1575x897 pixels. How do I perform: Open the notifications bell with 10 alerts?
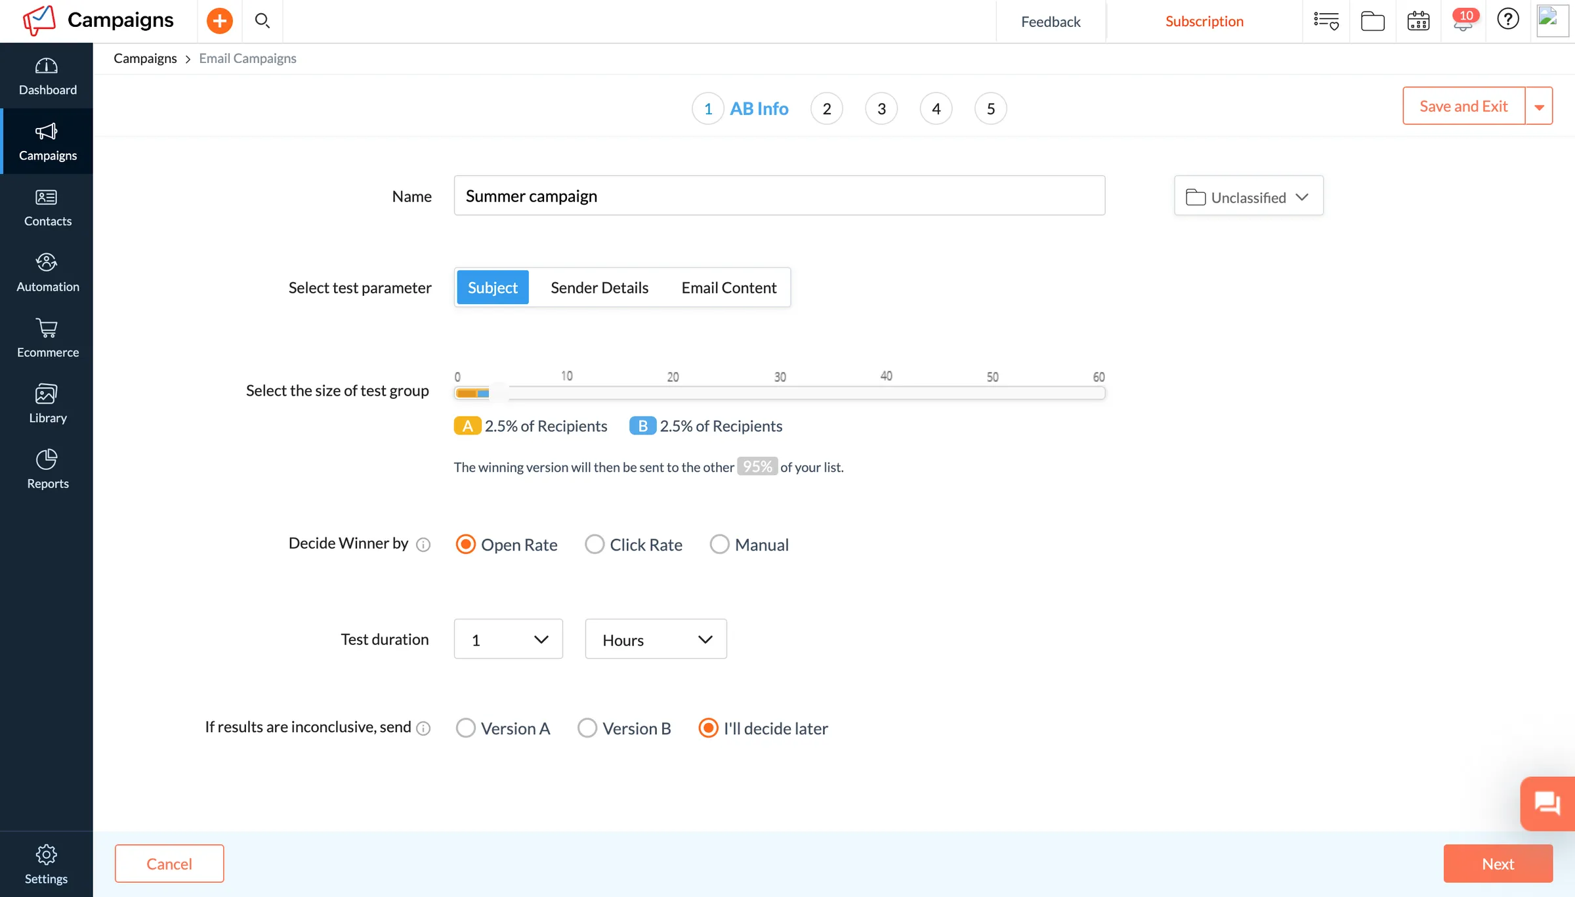tap(1464, 21)
